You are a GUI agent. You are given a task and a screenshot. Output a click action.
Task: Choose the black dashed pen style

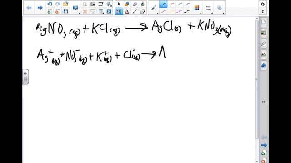(187, 11)
